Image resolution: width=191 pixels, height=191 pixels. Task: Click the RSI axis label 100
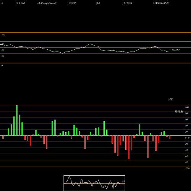3,35
